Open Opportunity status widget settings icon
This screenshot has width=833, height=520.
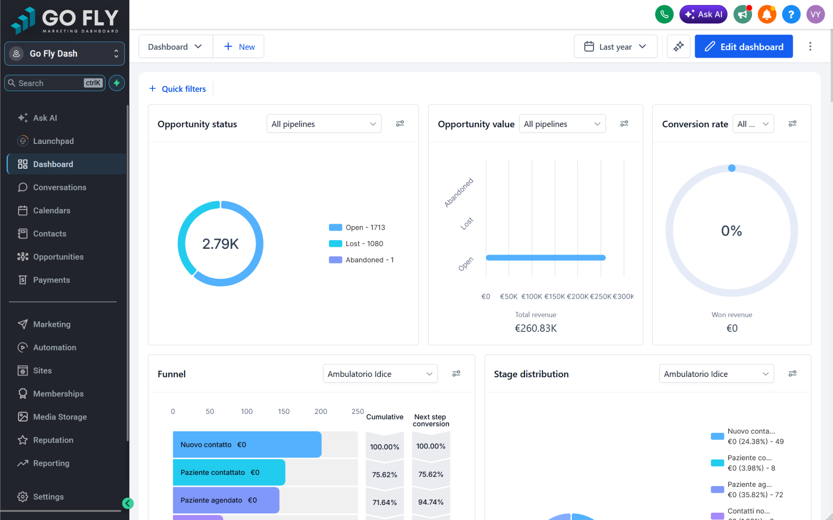tap(400, 124)
